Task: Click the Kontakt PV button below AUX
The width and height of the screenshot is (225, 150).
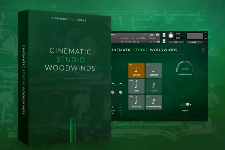Action: pyautogui.click(x=206, y=41)
